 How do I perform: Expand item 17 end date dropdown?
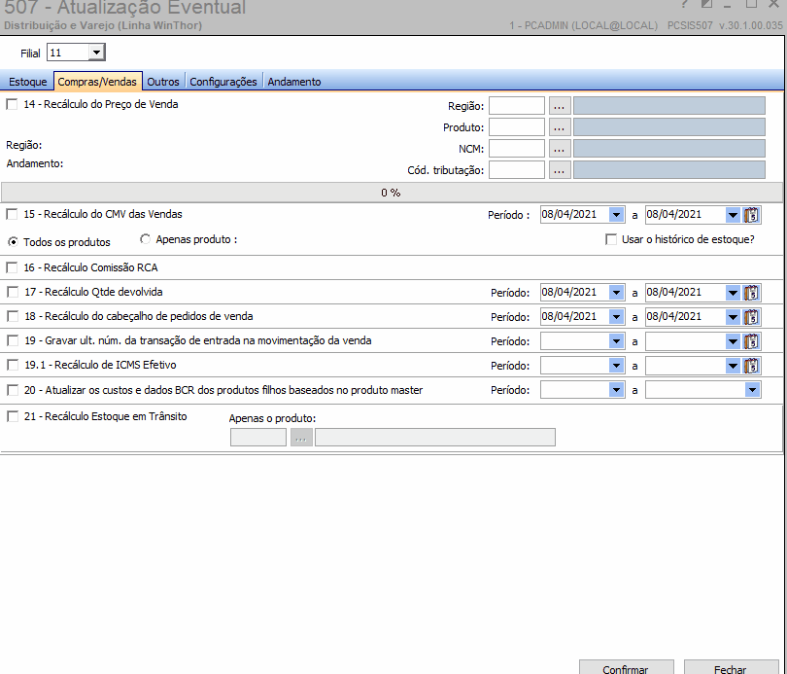(733, 293)
